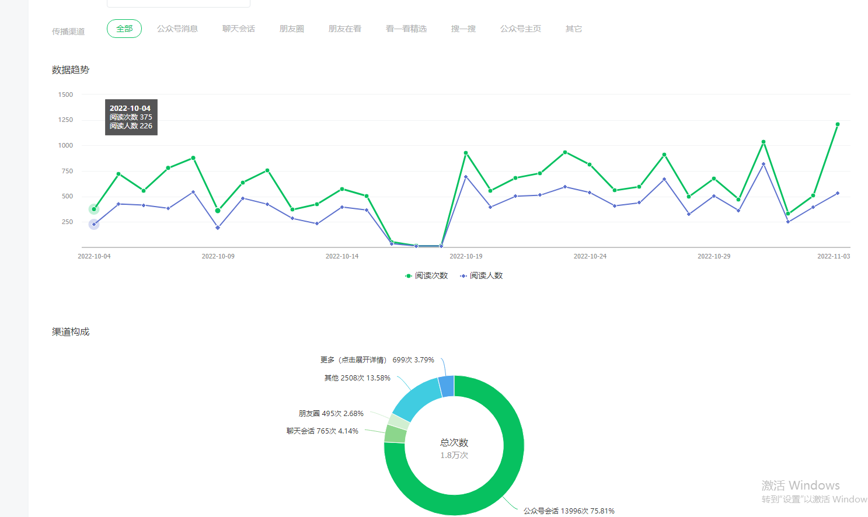The width and height of the screenshot is (868, 517).
Task: Click the 2022-10-04 x-axis date label
Action: coord(94,256)
